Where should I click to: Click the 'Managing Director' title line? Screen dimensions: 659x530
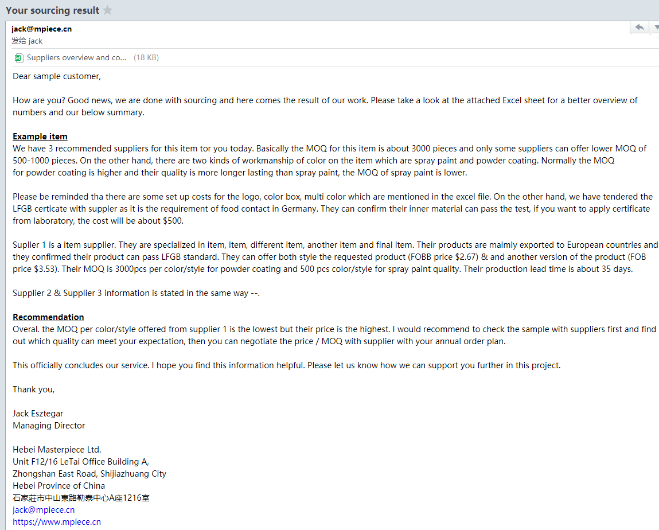[x=49, y=426]
